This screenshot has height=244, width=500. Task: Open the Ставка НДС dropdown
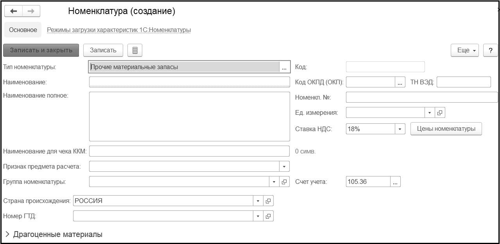click(400, 129)
